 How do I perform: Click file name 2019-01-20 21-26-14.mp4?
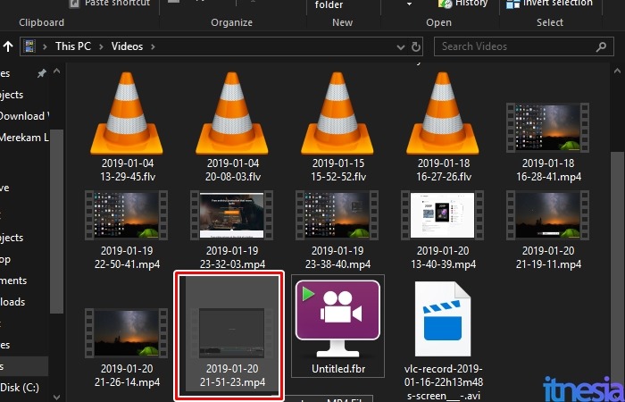127,375
